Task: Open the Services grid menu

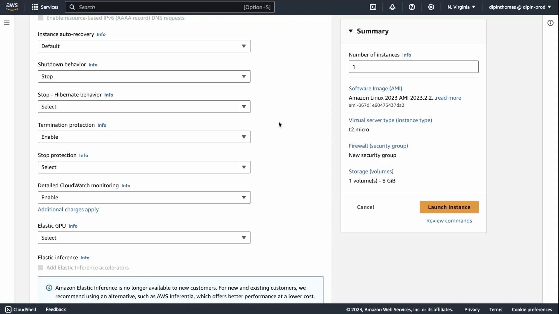Action: click(45, 7)
